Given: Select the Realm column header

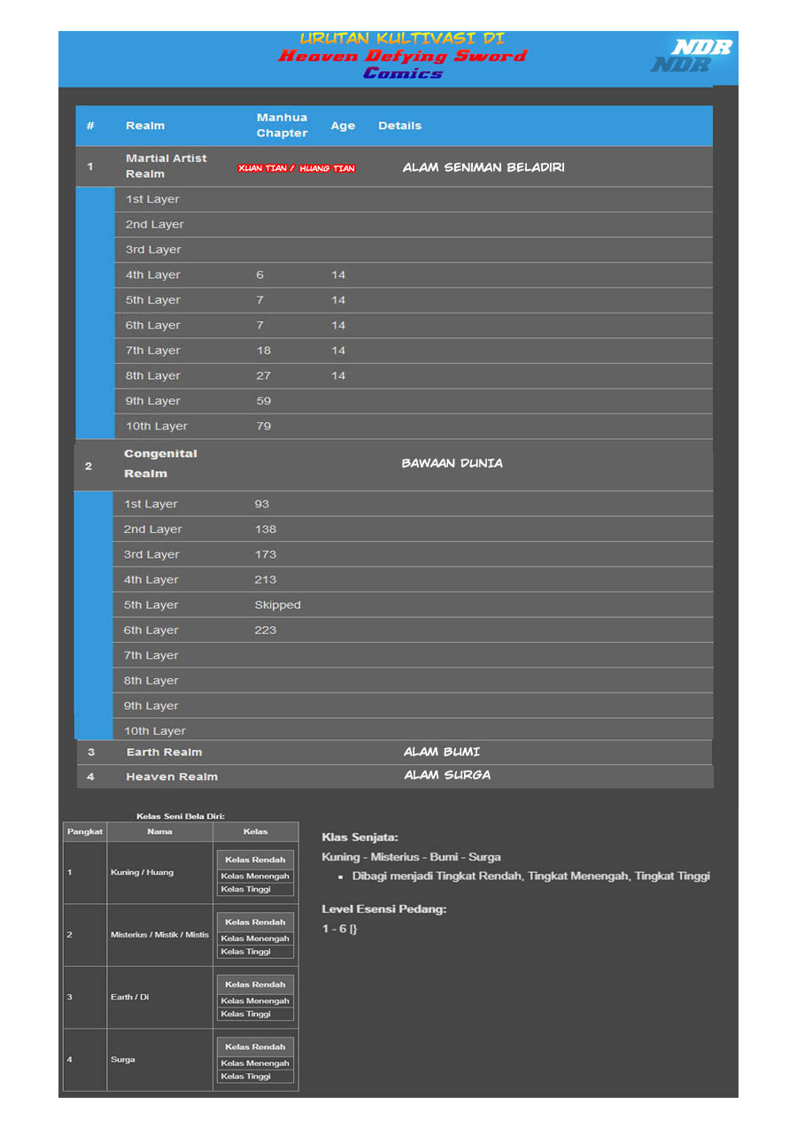Looking at the screenshot, I should pos(145,127).
